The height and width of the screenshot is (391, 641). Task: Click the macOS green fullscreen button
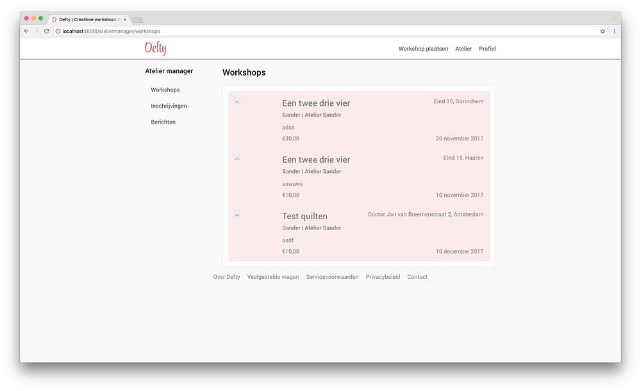[41, 19]
